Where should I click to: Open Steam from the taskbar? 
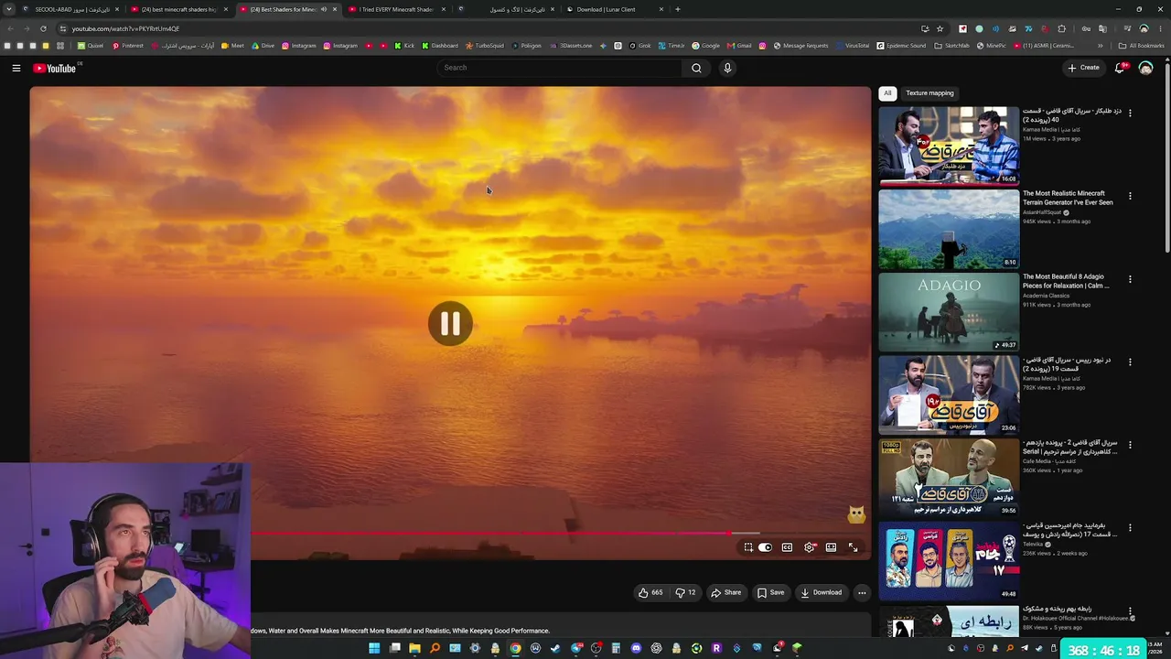(x=555, y=648)
